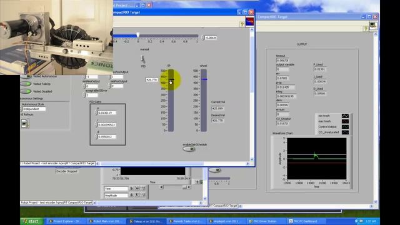This screenshot has height=225, width=400.
Task: Open the Autonomous Style Independent selector
Action: 34,109
